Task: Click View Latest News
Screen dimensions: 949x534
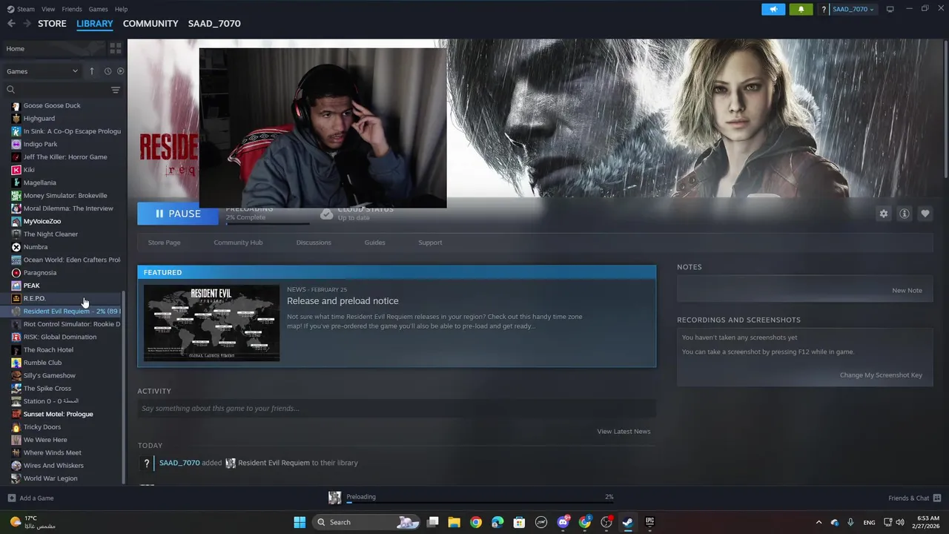Action: tap(624, 432)
